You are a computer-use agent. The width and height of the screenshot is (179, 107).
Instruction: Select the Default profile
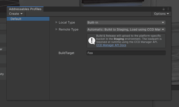tap(28, 19)
